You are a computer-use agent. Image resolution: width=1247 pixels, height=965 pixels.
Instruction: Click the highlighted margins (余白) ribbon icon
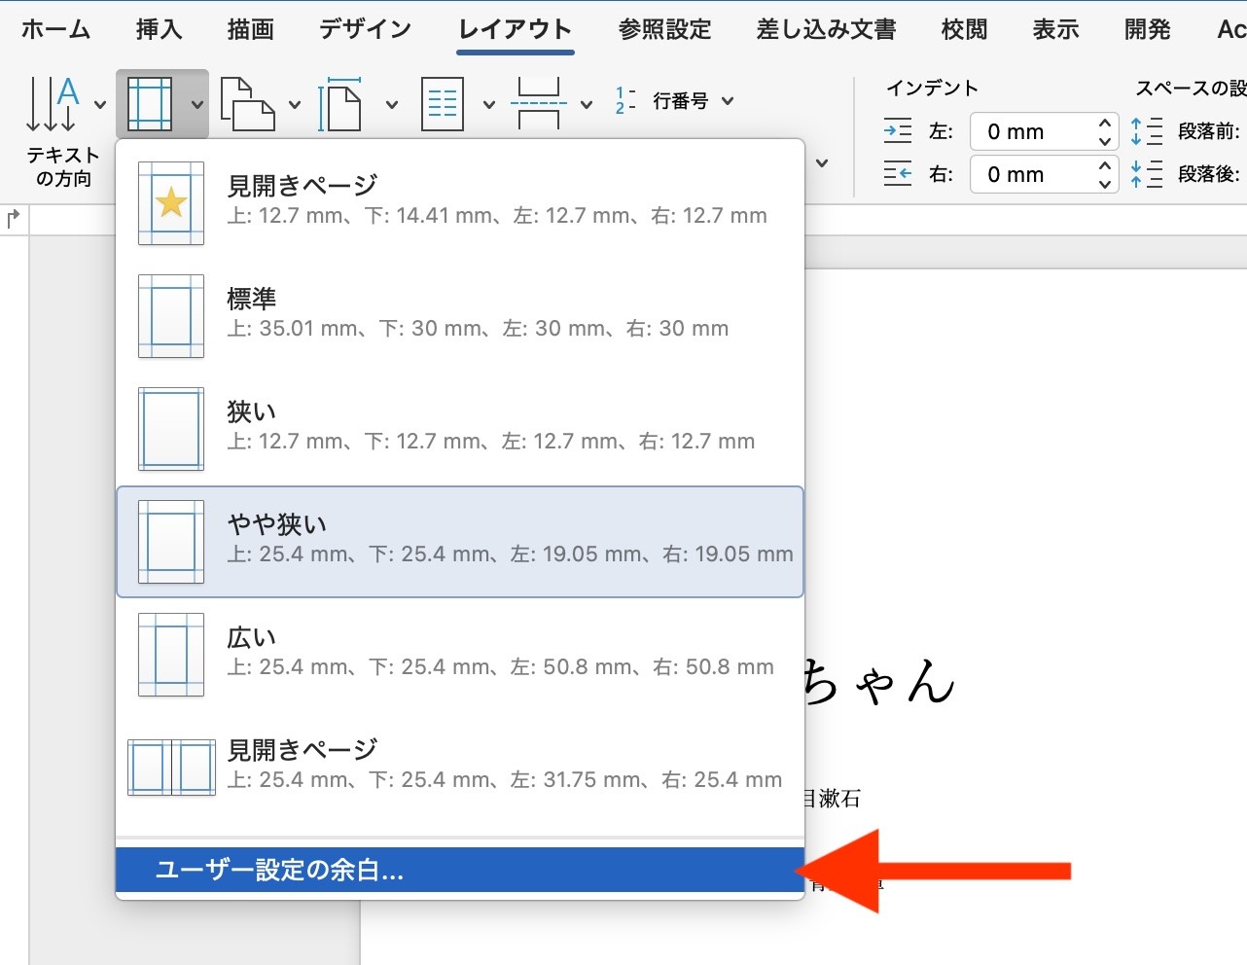(x=150, y=104)
